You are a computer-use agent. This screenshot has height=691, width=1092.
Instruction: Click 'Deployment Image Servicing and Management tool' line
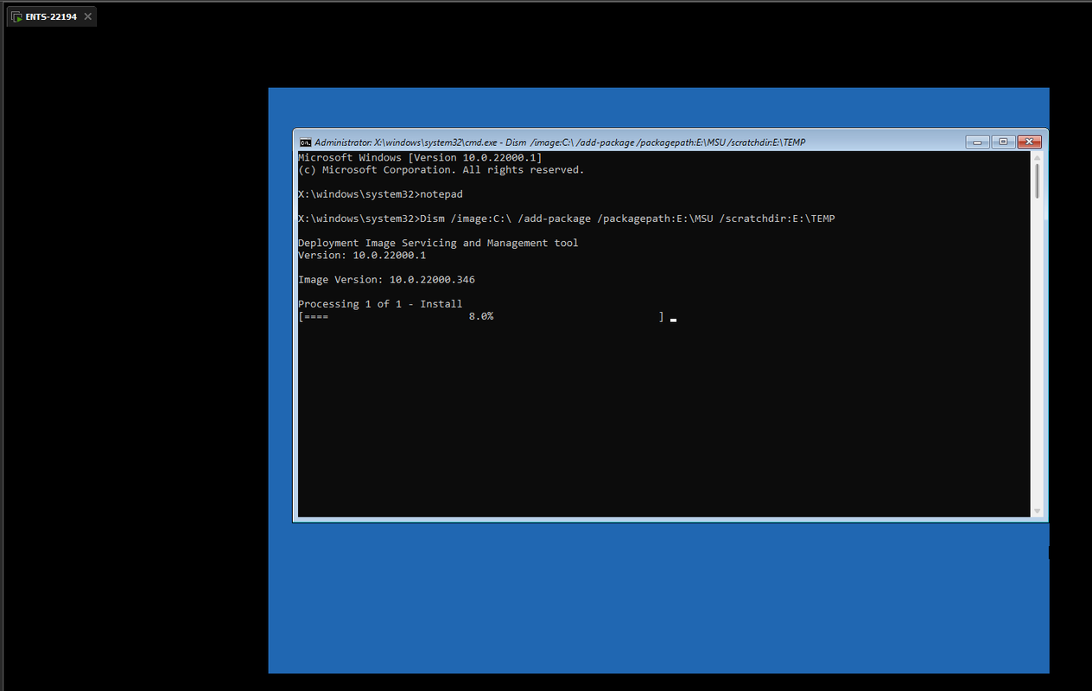pyautogui.click(x=438, y=243)
